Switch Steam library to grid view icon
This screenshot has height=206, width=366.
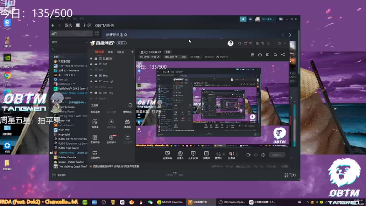point(97,33)
